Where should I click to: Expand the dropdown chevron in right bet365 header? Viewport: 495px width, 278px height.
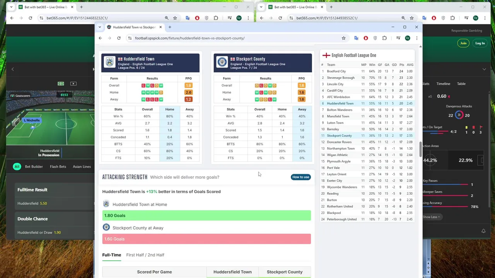click(x=484, y=69)
